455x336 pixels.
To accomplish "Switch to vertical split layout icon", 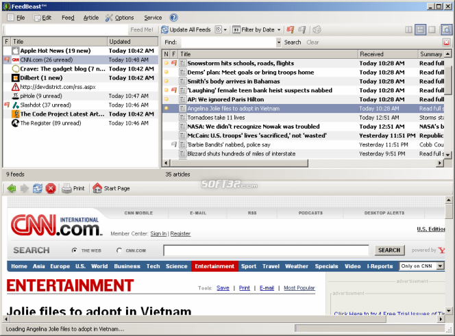I will point(408,29).
